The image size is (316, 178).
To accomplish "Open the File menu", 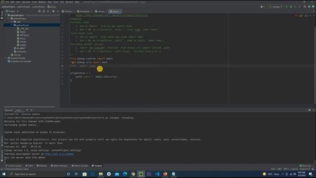I will [x=7, y=2].
